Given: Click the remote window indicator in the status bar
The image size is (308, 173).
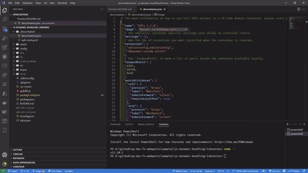Looking at the screenshot, I should 3,171.
